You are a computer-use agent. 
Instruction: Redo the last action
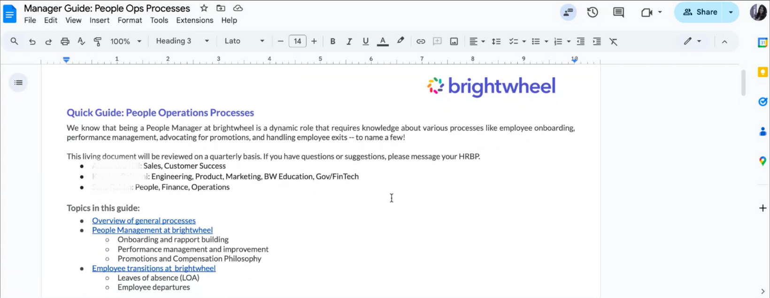[x=48, y=41]
